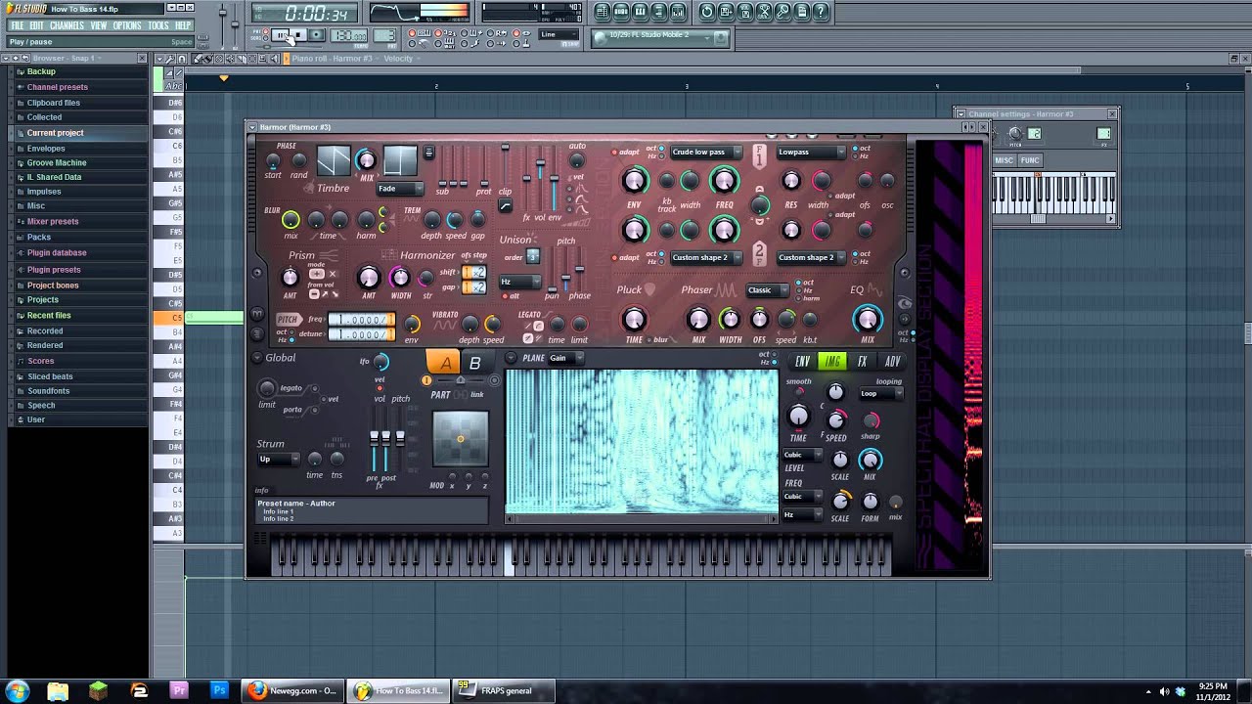Toggle filter 2 adapt switch
Screen dimensions: 1252x704
coord(614,258)
